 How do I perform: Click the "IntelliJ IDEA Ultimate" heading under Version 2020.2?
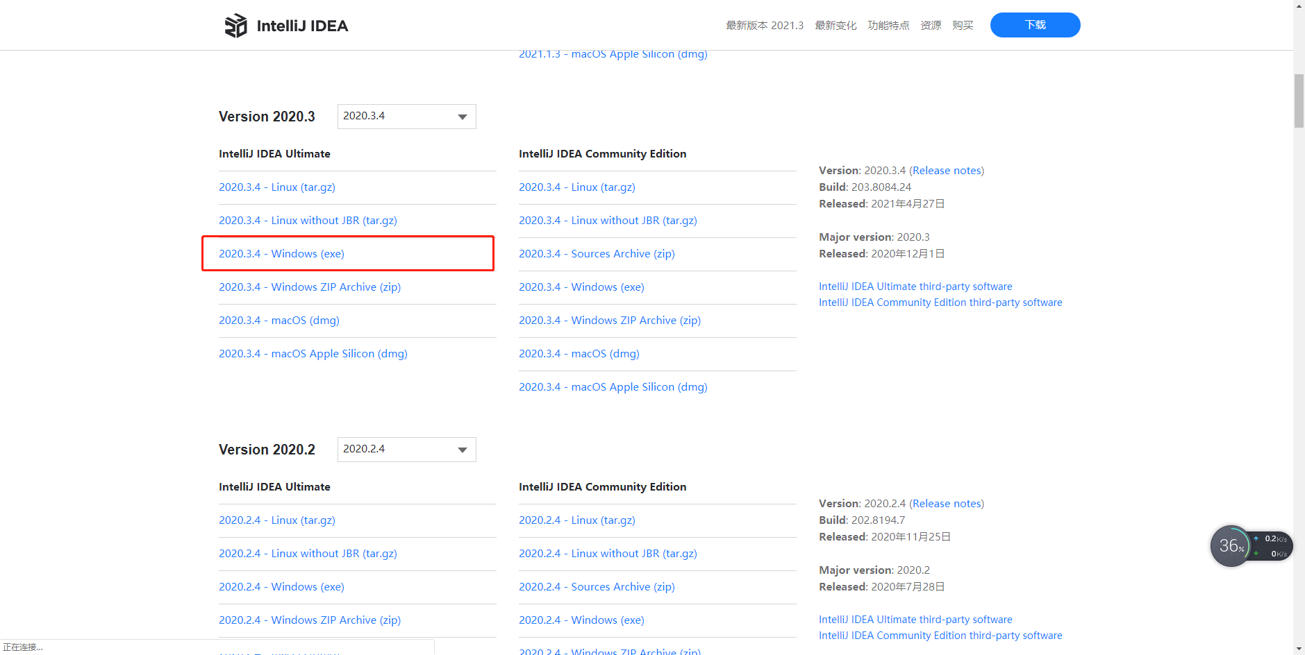click(x=274, y=487)
